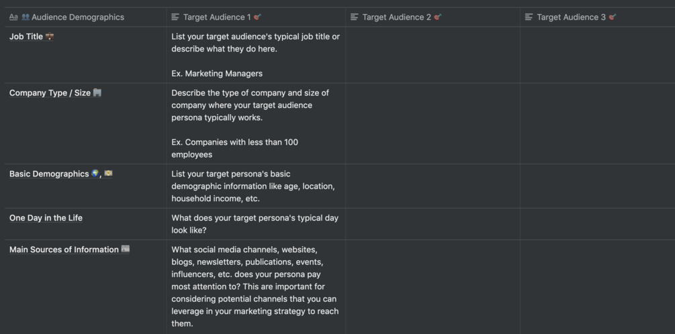Click empty Main Sources cell under Target Audience 2
Image resolution: width=675 pixels, height=334 pixels.
coord(433,286)
